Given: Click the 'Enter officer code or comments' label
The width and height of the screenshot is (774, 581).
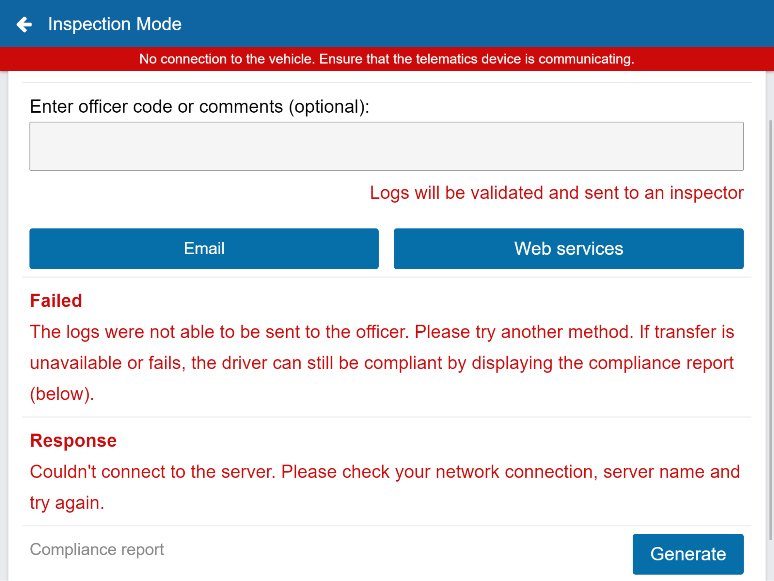Looking at the screenshot, I should [199, 107].
